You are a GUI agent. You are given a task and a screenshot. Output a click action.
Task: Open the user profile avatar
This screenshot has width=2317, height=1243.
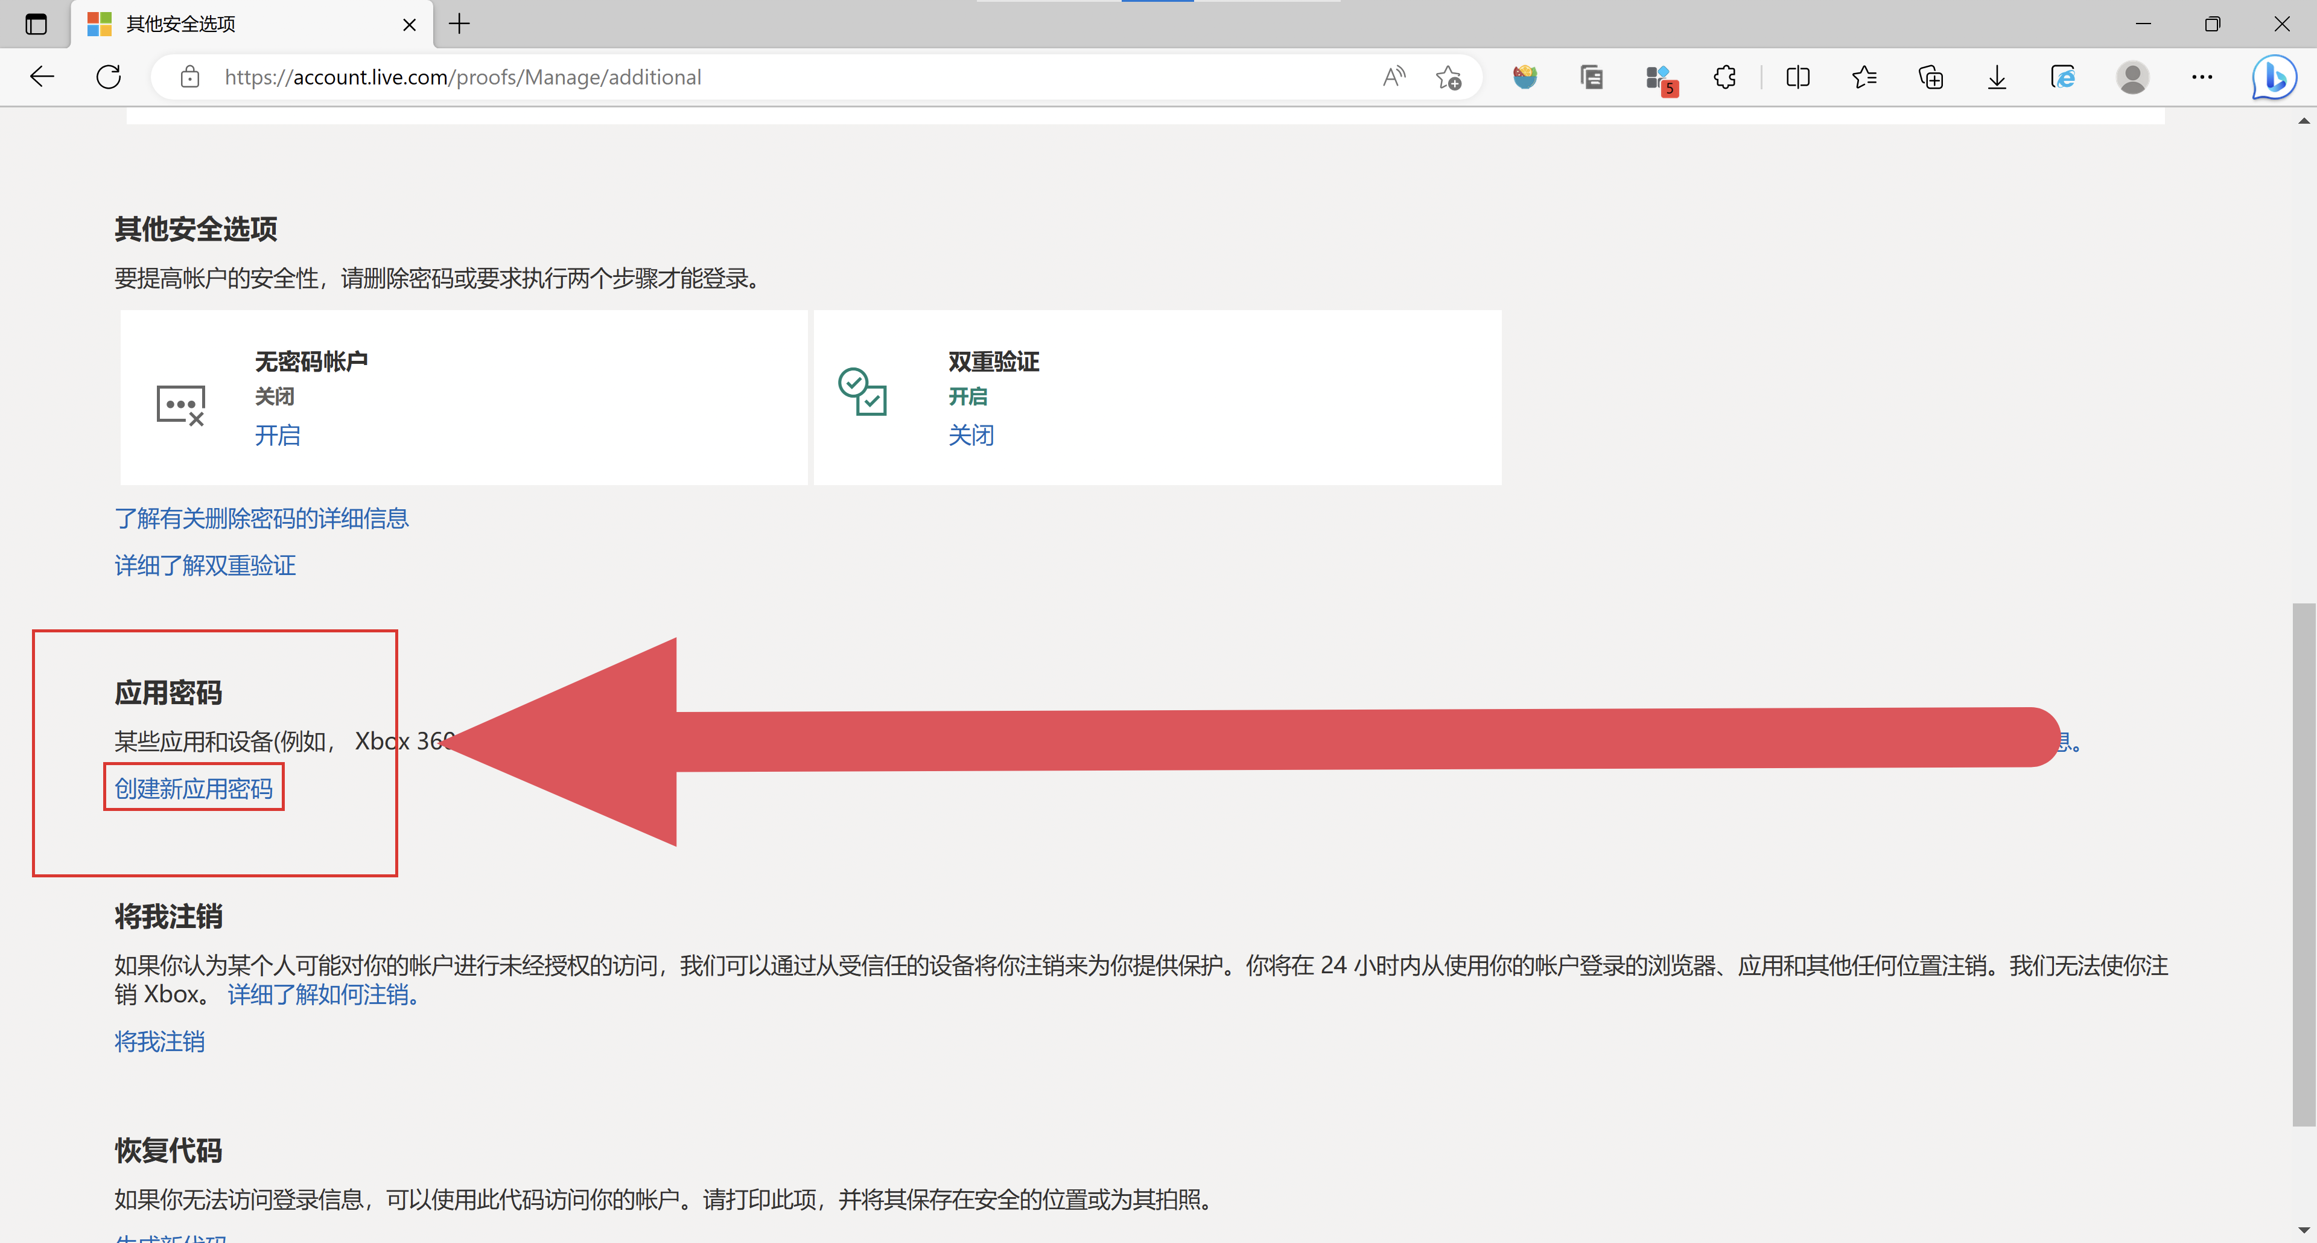tap(2132, 77)
